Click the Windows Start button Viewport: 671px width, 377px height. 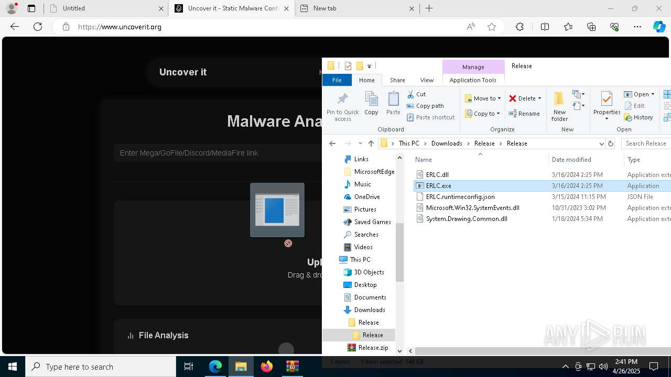pyautogui.click(x=13, y=367)
